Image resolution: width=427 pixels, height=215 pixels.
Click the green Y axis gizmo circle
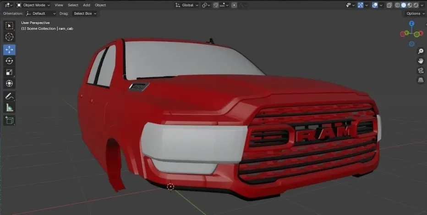click(x=407, y=33)
